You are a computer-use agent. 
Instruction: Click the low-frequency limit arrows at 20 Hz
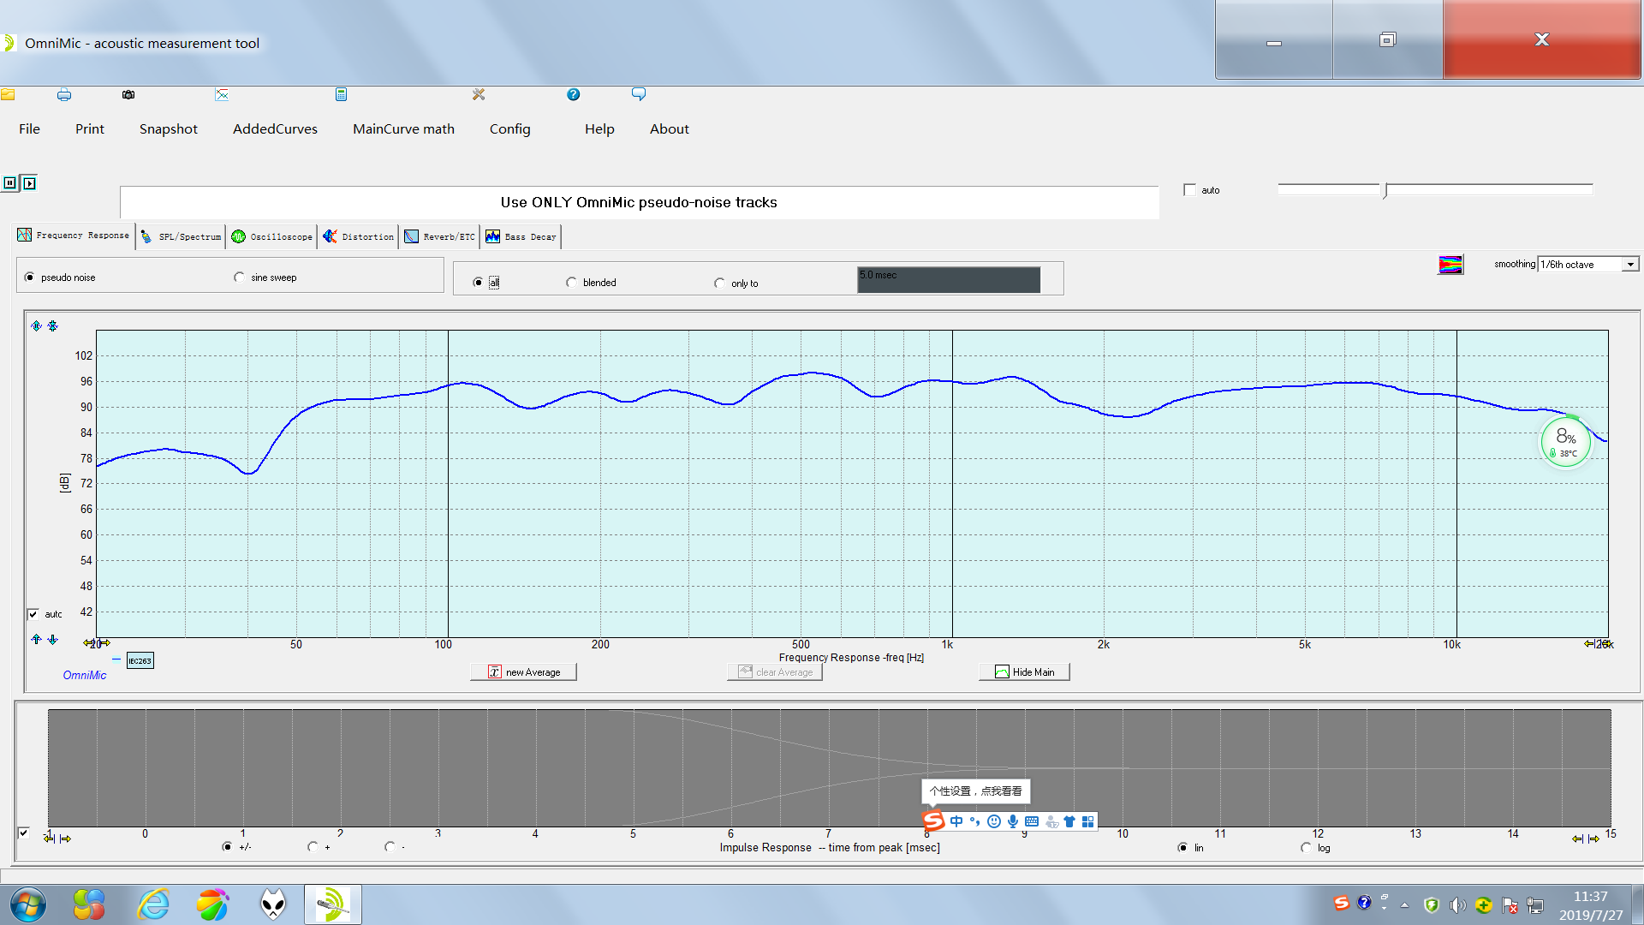[97, 643]
